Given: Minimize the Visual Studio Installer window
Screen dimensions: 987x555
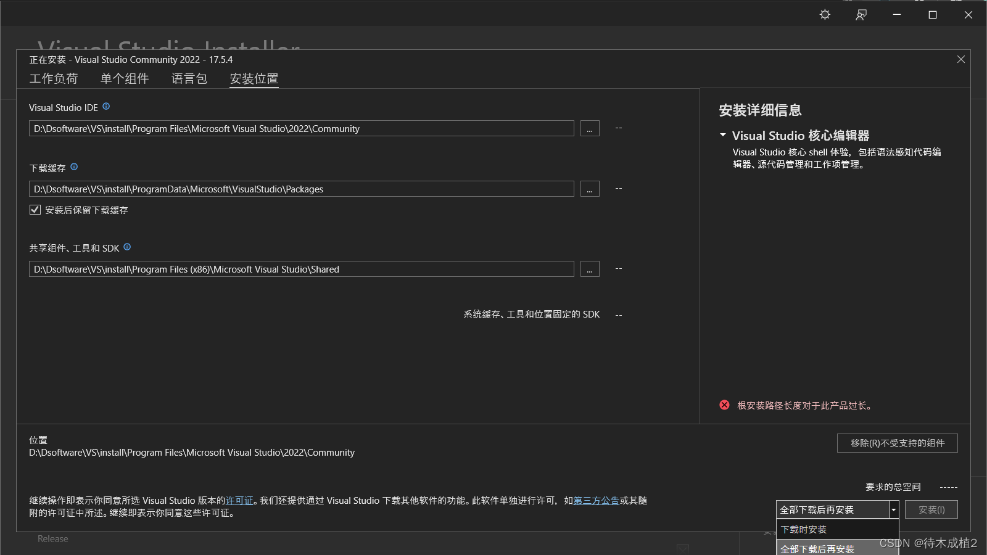Looking at the screenshot, I should [897, 15].
